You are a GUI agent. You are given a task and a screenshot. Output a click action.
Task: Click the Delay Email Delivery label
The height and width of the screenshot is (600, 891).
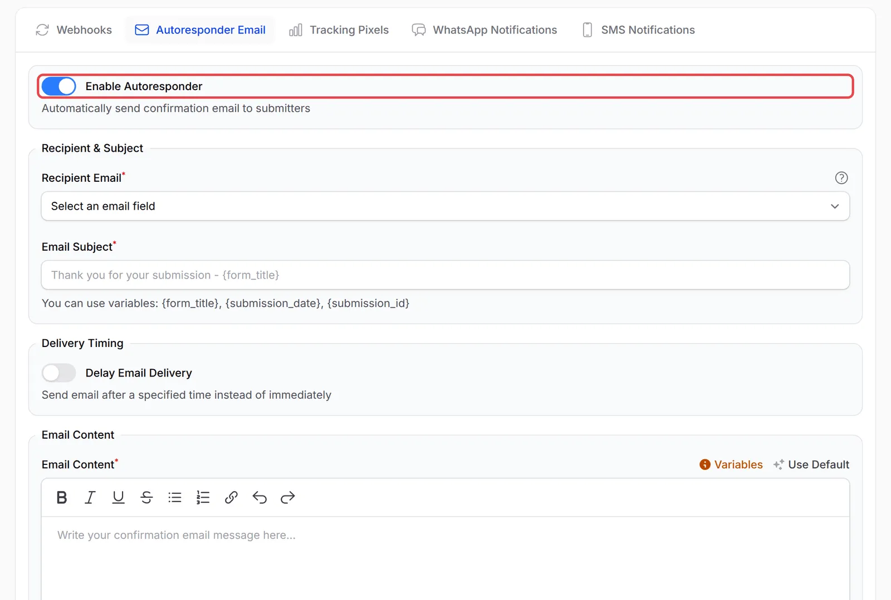(139, 373)
